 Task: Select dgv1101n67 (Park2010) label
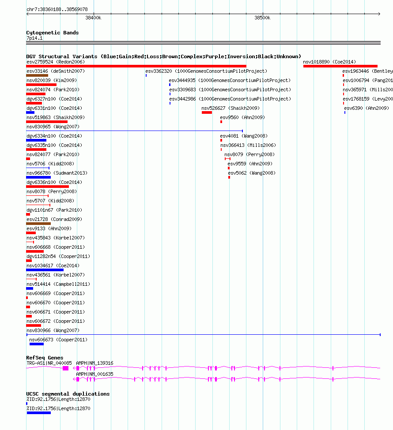(x=54, y=210)
